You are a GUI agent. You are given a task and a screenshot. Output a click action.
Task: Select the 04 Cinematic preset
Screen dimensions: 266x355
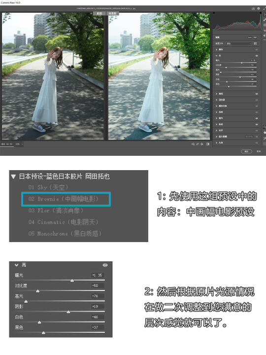click(64, 222)
